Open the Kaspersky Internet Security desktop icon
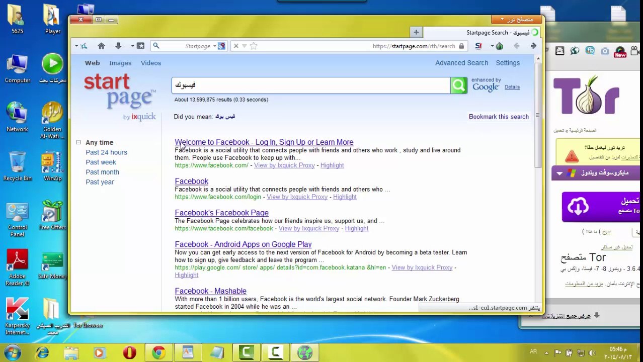 tap(17, 317)
